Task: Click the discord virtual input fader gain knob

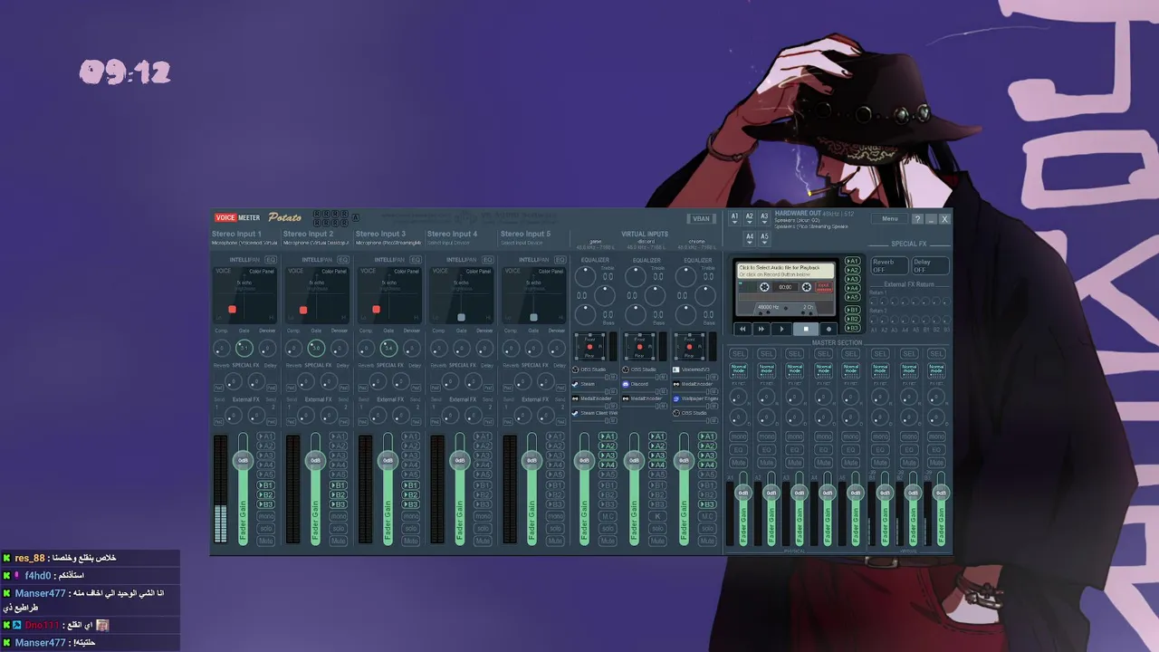Action: pyautogui.click(x=634, y=461)
